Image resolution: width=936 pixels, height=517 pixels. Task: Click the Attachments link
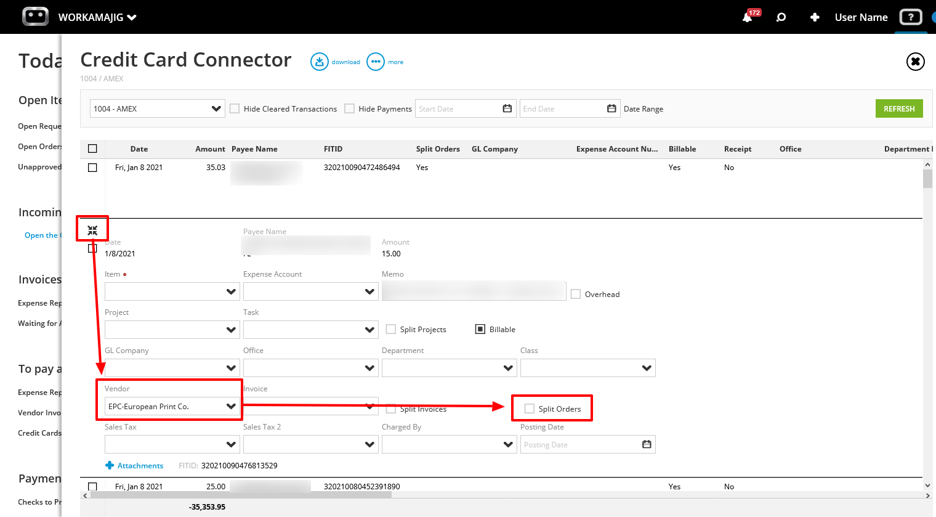(134, 465)
